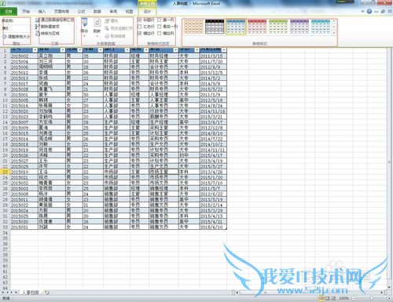Viewport: 393px width, 302px height.
Task: Apply the purple table style thumbnail
Action: (x=299, y=27)
